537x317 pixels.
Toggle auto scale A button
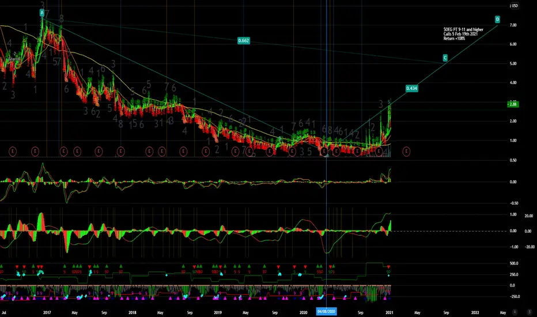[x=515, y=312]
